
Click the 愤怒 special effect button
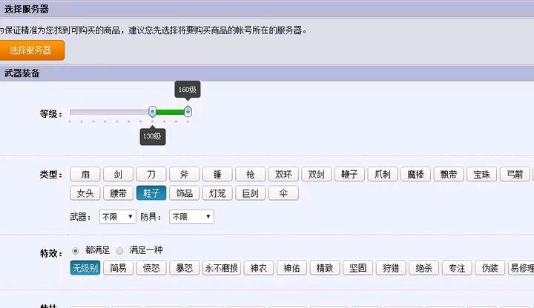click(x=151, y=268)
